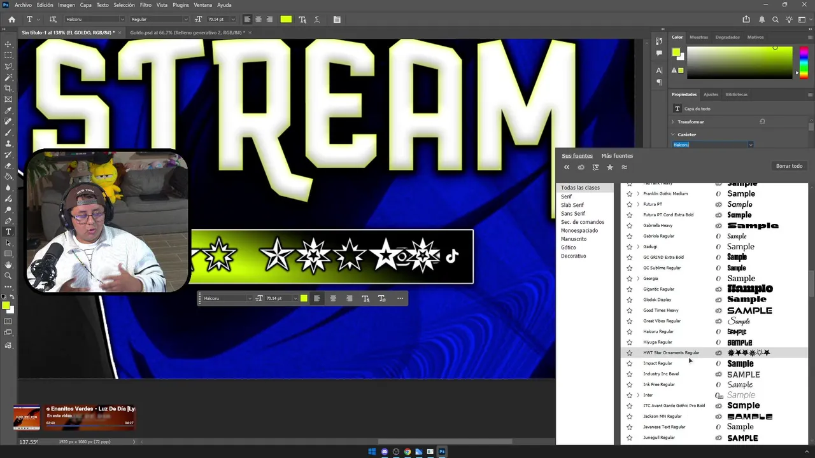Filter fonts by Sans Serif class
This screenshot has height=458, width=815.
(x=572, y=214)
